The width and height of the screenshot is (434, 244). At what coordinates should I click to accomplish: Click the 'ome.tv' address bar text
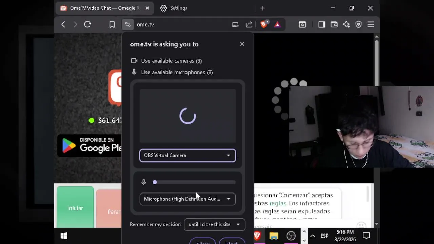pos(145,24)
